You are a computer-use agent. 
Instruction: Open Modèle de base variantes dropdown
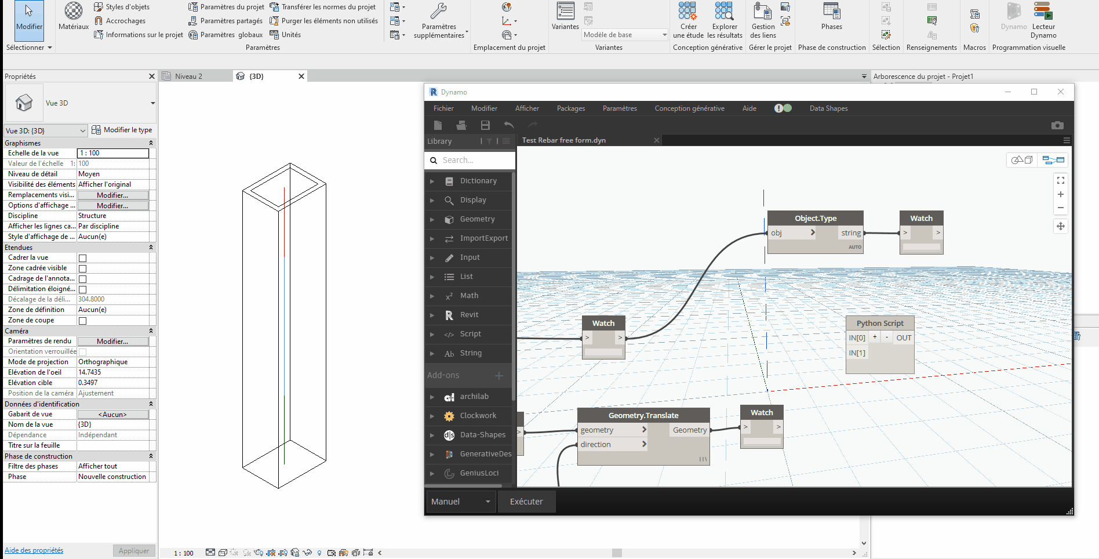tap(625, 35)
